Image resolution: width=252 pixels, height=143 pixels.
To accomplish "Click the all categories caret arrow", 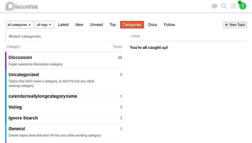I will (30, 25).
